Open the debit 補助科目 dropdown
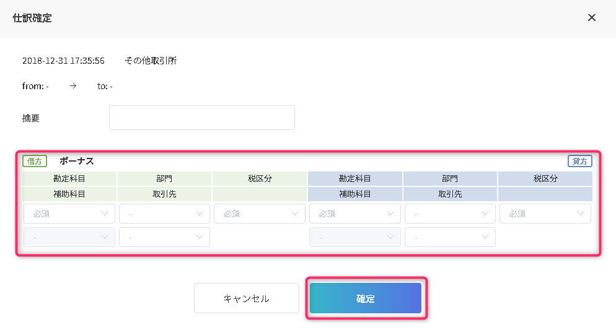This screenshot has width=616, height=330. (69, 237)
